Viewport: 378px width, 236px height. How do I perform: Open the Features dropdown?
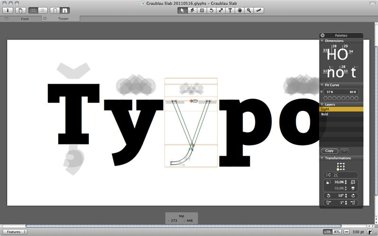click(17, 232)
